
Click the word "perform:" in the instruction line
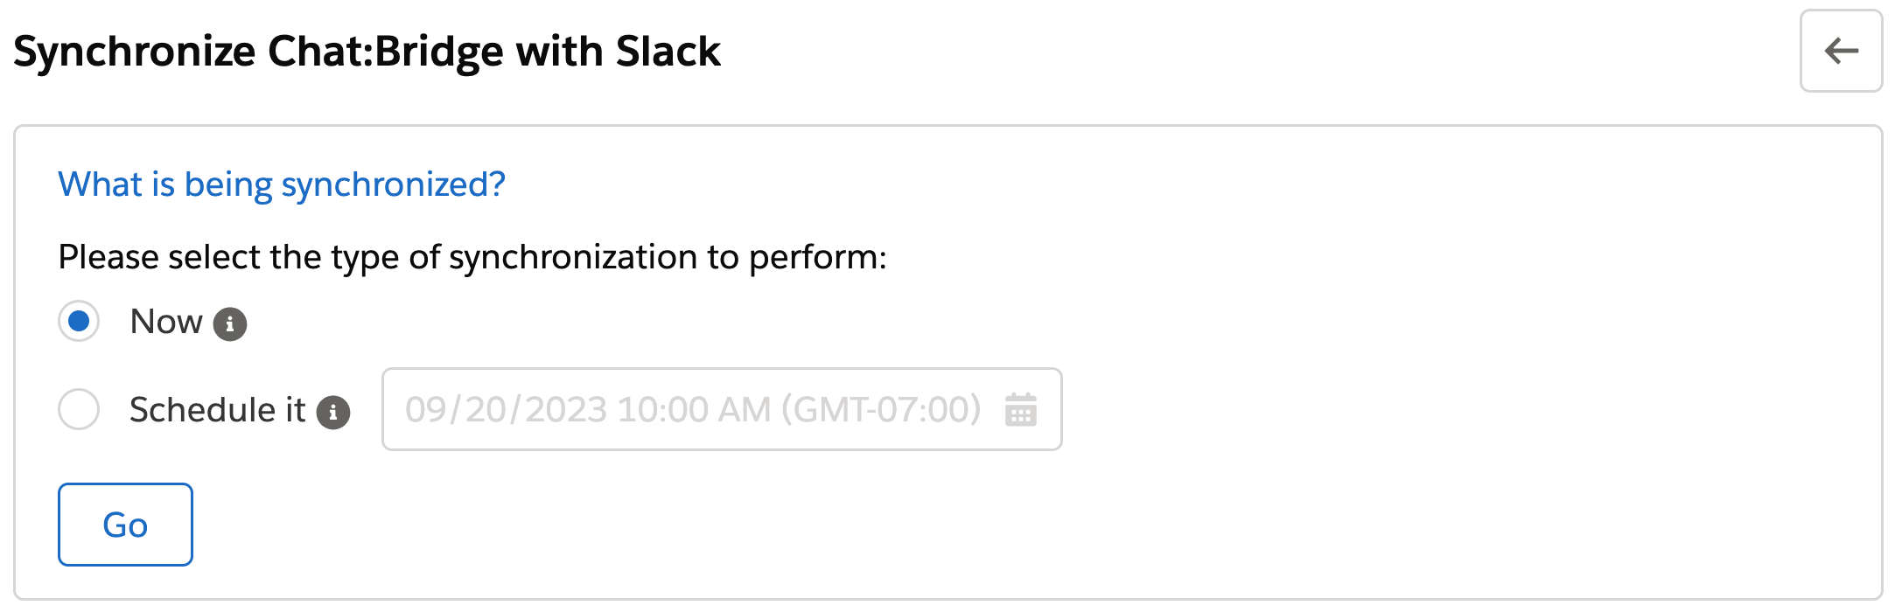point(817,258)
